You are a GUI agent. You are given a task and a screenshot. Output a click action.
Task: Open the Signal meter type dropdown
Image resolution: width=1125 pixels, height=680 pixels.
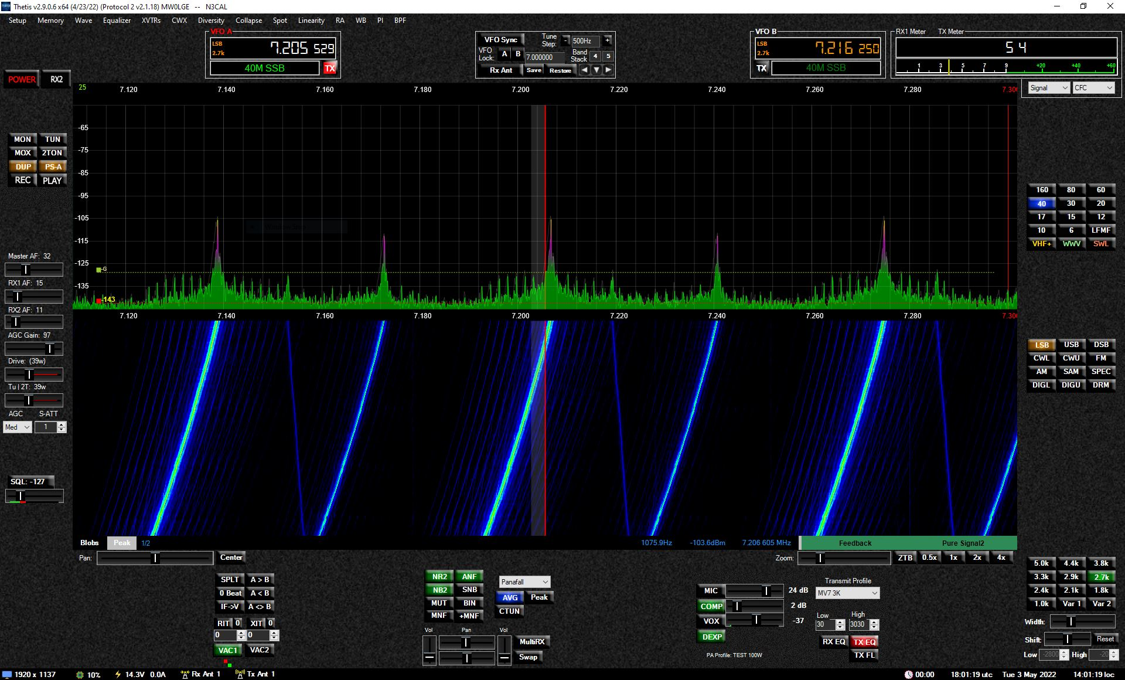point(1048,88)
